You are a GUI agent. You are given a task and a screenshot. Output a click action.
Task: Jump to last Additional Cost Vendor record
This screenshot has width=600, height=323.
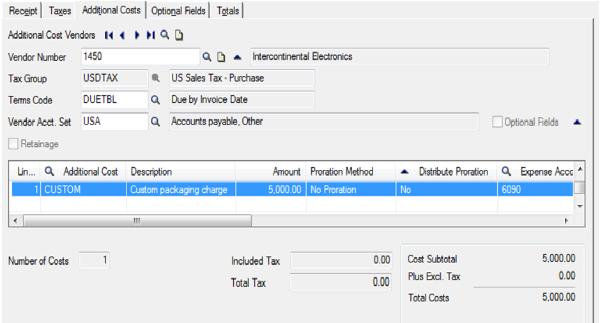point(151,35)
